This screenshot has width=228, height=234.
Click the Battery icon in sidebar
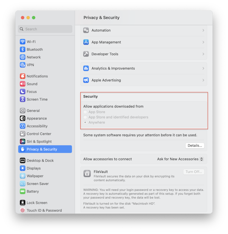tap(22, 191)
